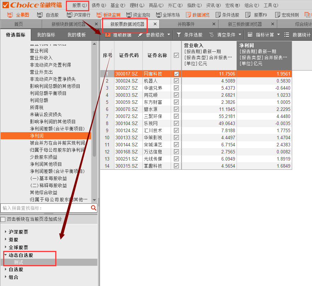Switch to 我的指标 panel tab
The width and height of the screenshot is (312, 286).
coord(46,35)
